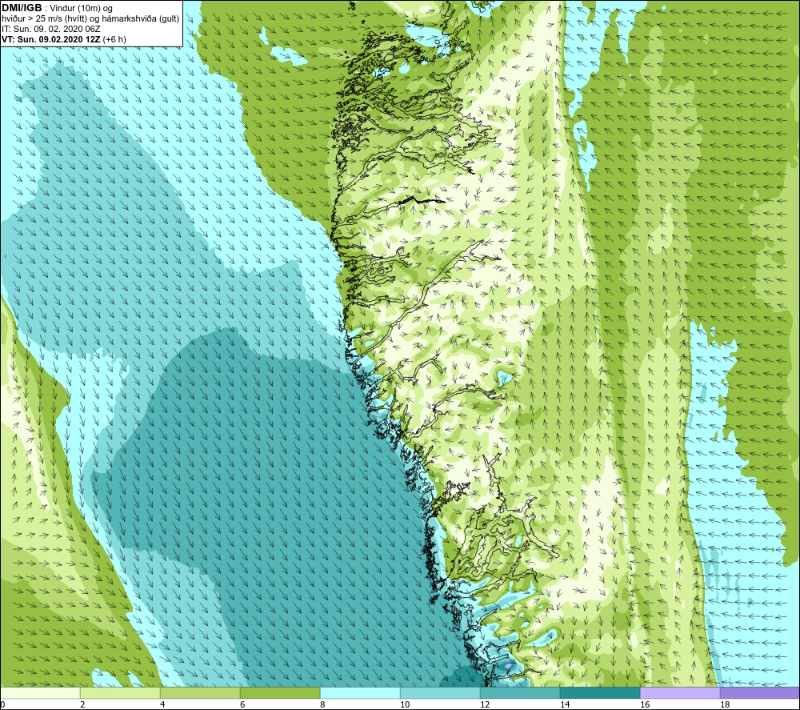Click the thick black fjord line on land
The width and height of the screenshot is (800, 710).
[x=422, y=201]
